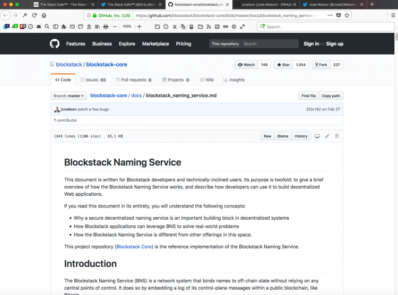Open Features in GitHub header

pyautogui.click(x=76, y=44)
